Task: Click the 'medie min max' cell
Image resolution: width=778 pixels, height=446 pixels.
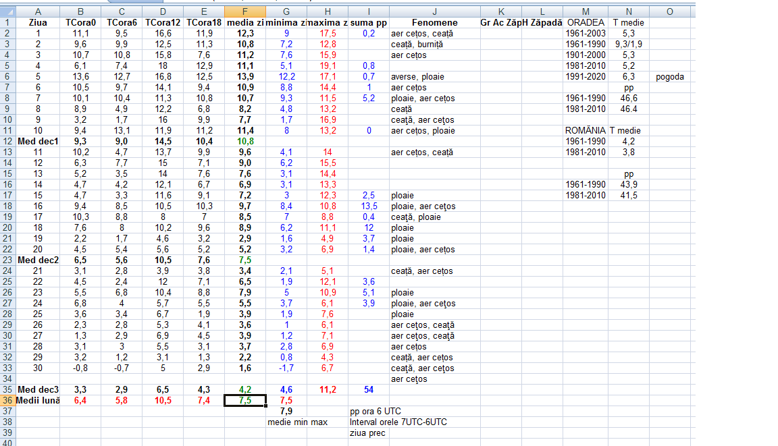Action: 297,422
